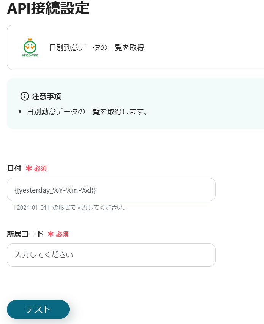Screen dimensions: 264x324
Task: Click the red asterisk next to 日付
Action: pyautogui.click(x=28, y=168)
